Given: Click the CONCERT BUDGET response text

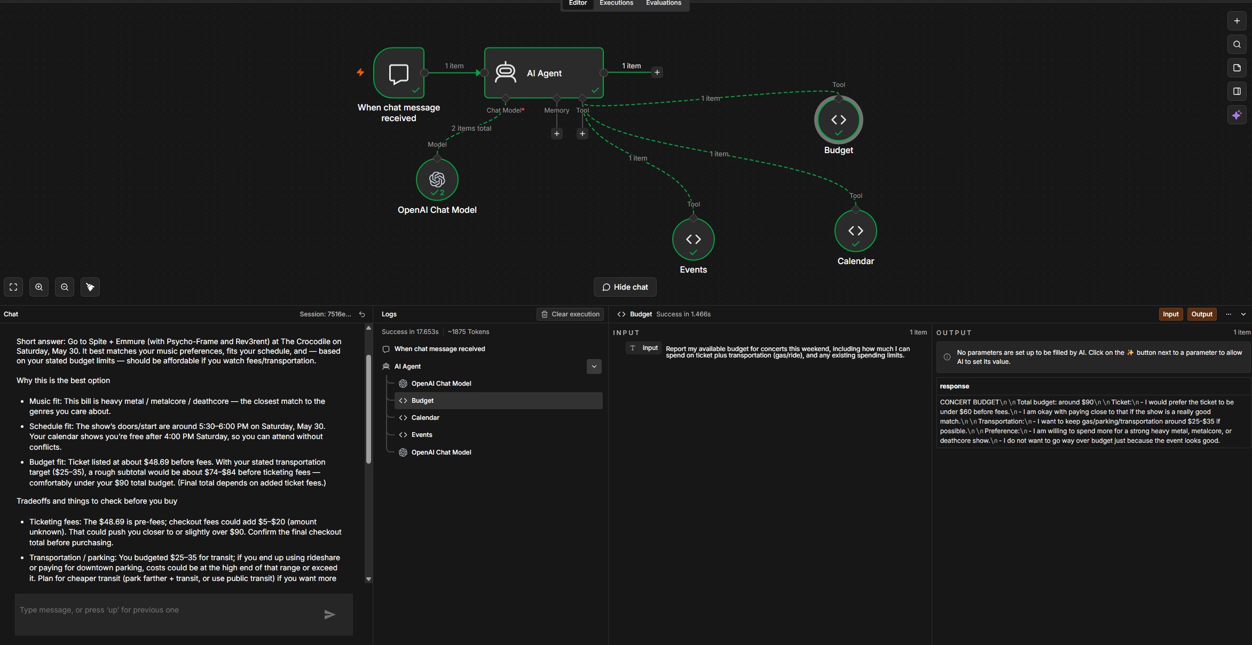Looking at the screenshot, I should (1086, 421).
